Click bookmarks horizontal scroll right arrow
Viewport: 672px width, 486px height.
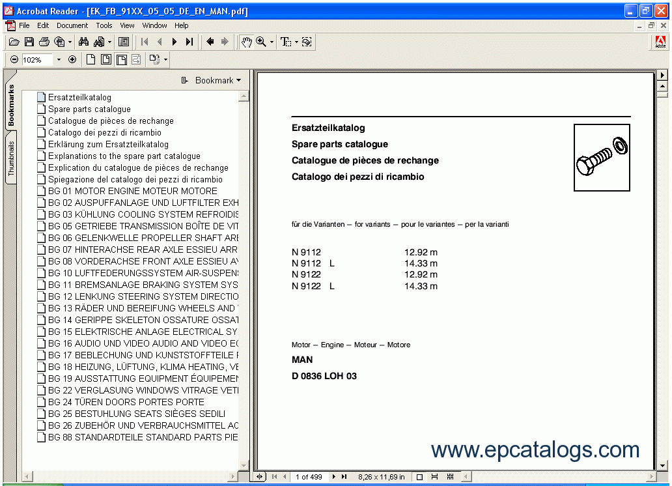coord(233,476)
